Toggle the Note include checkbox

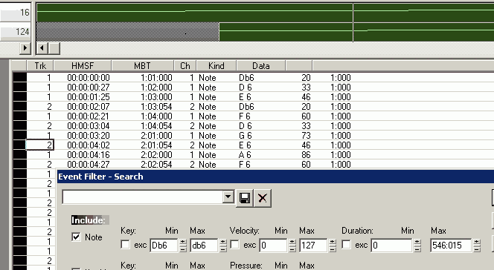(x=76, y=237)
